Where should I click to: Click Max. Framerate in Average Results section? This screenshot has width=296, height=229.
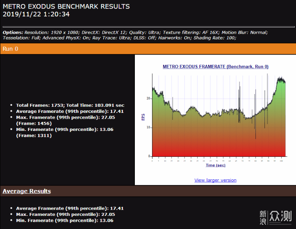pos(65,214)
